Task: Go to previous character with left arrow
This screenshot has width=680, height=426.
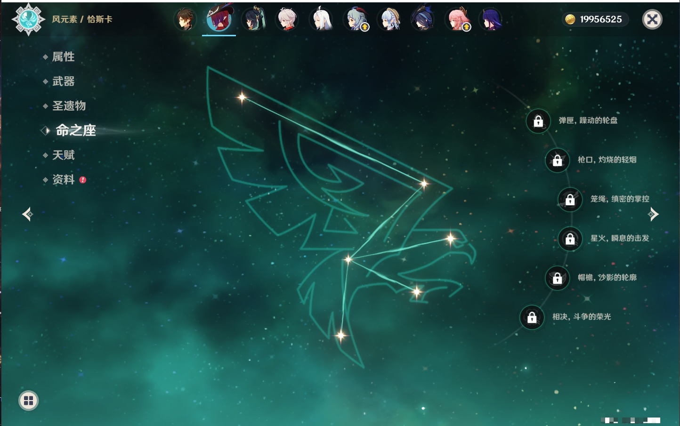Action: tap(27, 214)
